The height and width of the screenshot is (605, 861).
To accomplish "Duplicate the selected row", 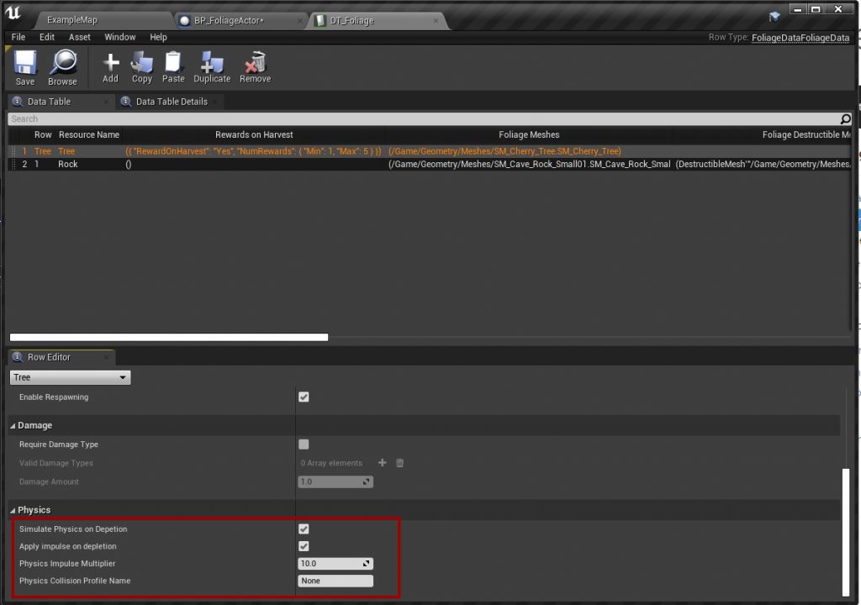I will (212, 67).
